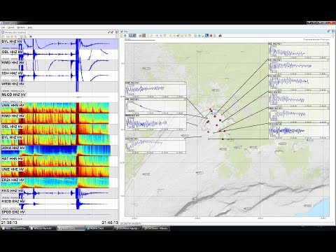Select the Map panel tab

[x=125, y=31]
